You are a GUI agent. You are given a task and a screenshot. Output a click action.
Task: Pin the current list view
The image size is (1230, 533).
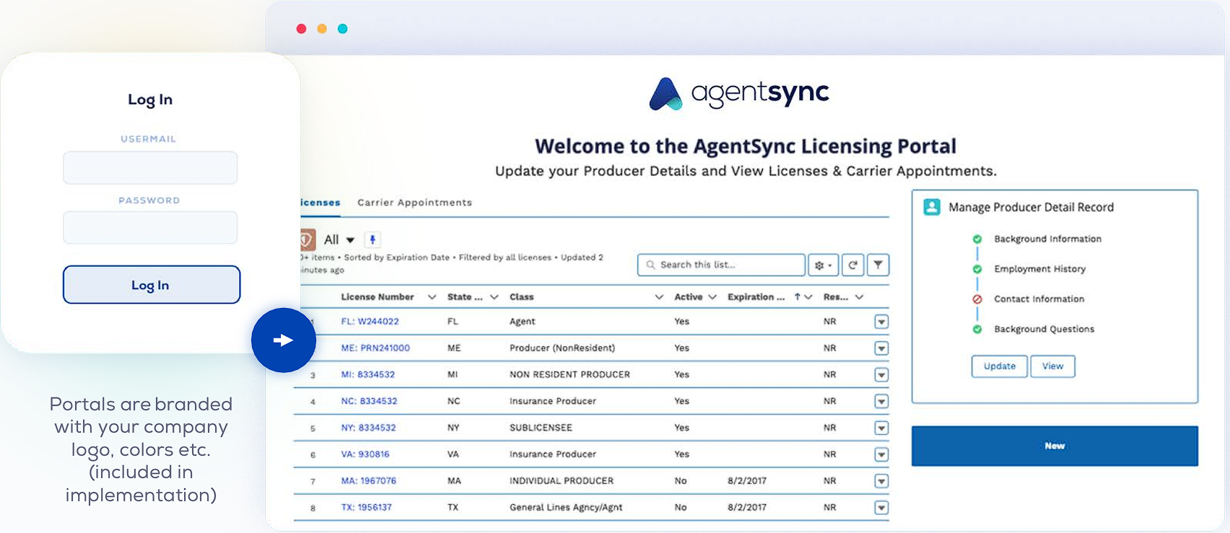click(372, 239)
